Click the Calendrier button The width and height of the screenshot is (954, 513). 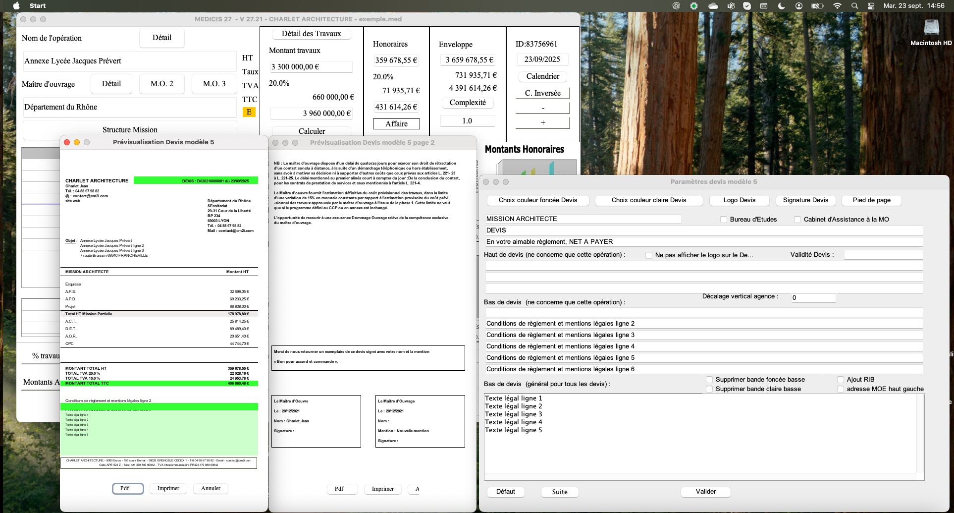(543, 76)
